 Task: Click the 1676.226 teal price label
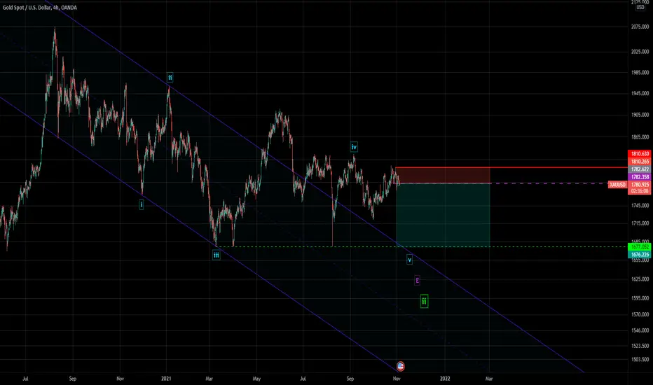pos(640,255)
